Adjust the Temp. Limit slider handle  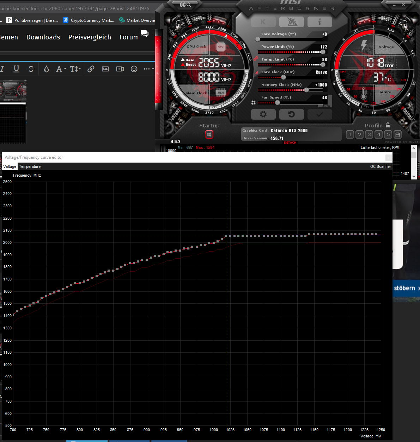tap(323, 65)
